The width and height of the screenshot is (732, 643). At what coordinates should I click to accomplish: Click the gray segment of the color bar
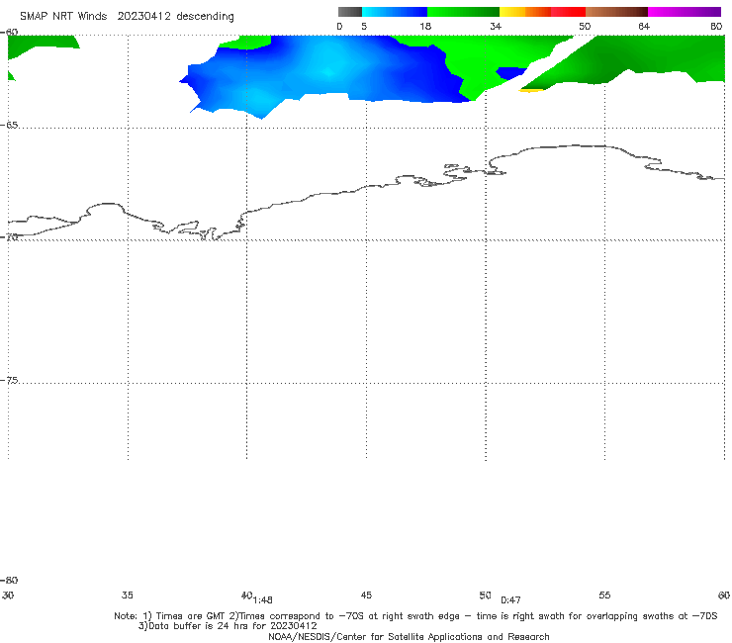(349, 12)
